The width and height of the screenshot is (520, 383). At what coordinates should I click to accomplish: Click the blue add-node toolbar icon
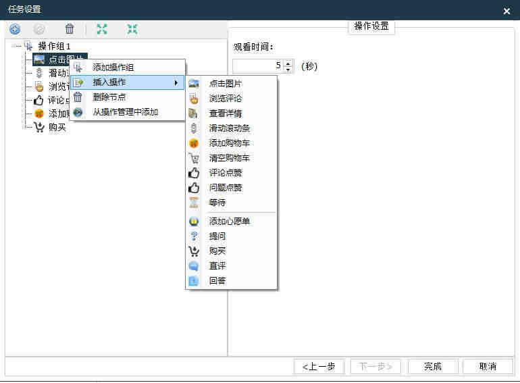pos(15,29)
